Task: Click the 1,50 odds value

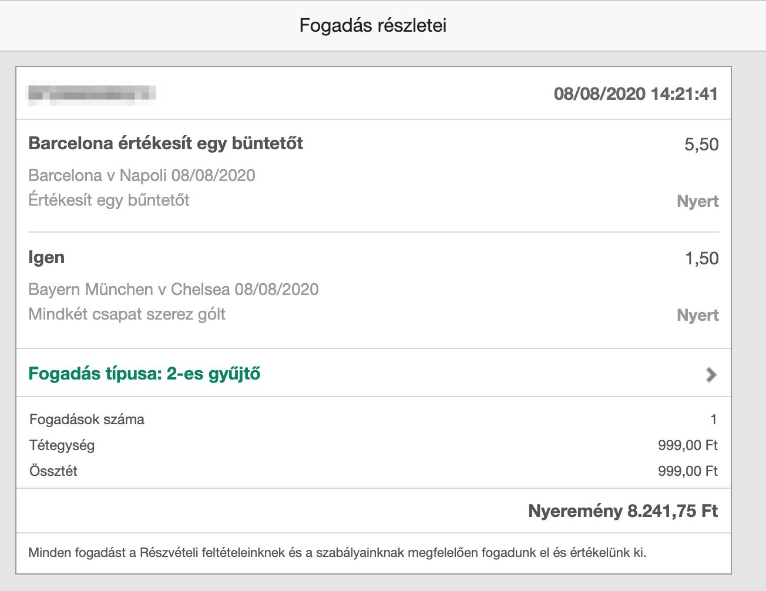Action: [x=701, y=258]
